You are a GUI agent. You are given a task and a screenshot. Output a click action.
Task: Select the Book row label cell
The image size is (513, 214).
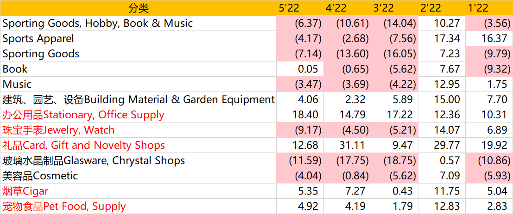pyautogui.click(x=138, y=69)
